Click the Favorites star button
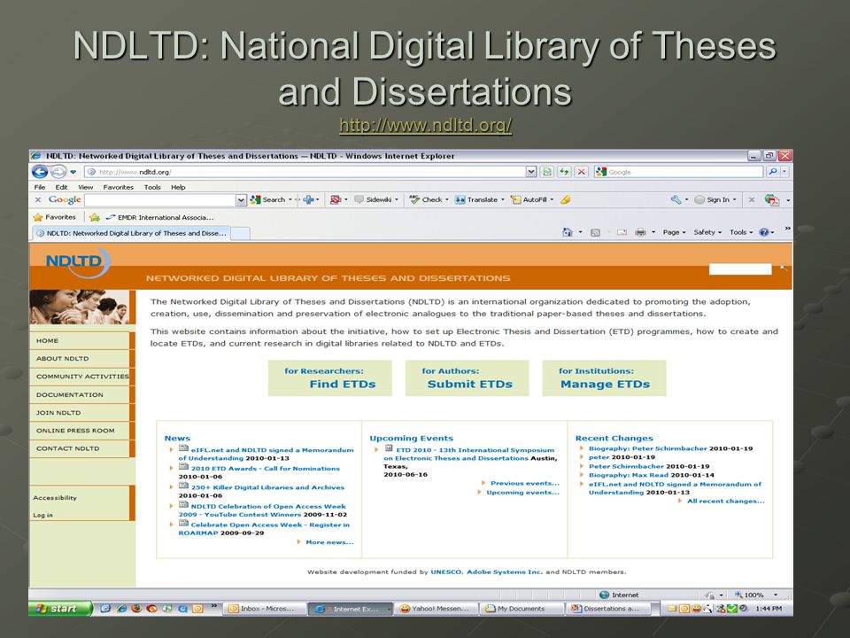 54,217
